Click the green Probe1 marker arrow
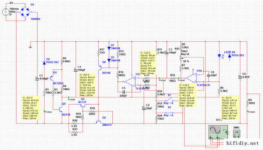The height and width of the screenshot is (150, 263). pos(45,111)
